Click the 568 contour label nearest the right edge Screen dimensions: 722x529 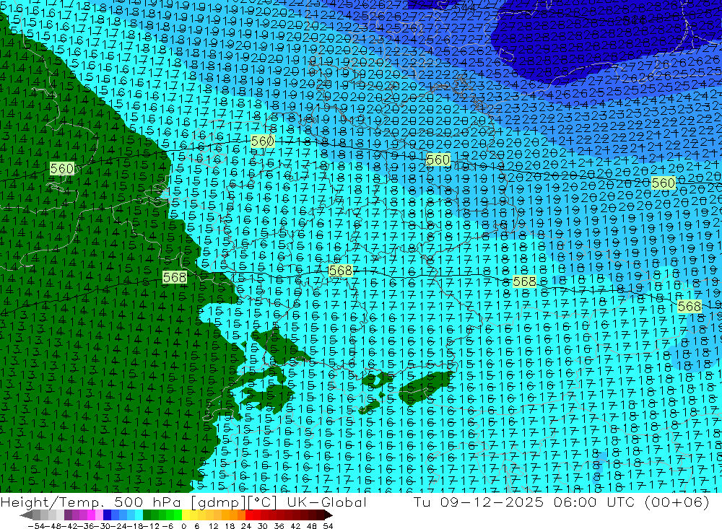[x=690, y=306]
